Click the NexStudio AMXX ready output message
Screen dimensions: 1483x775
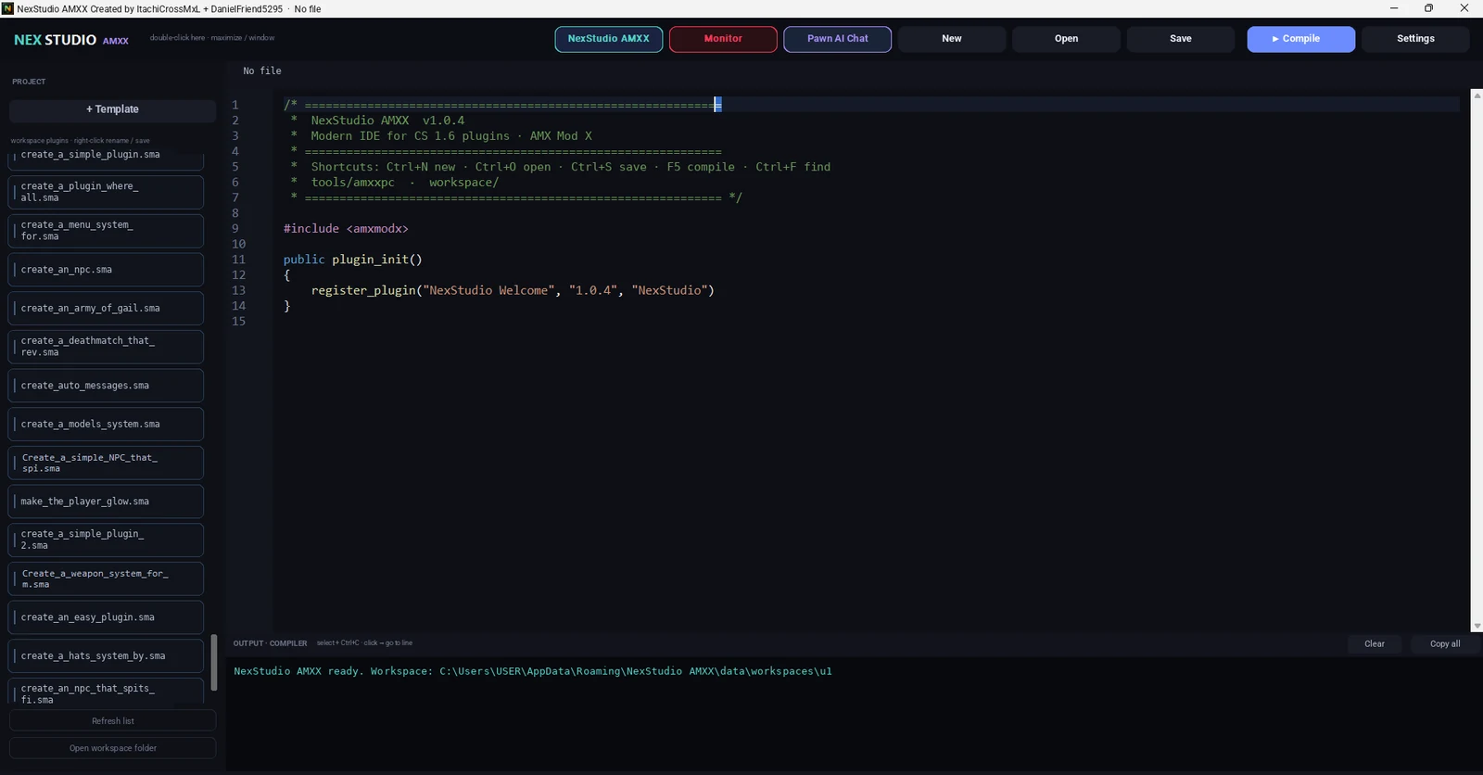pyautogui.click(x=533, y=671)
